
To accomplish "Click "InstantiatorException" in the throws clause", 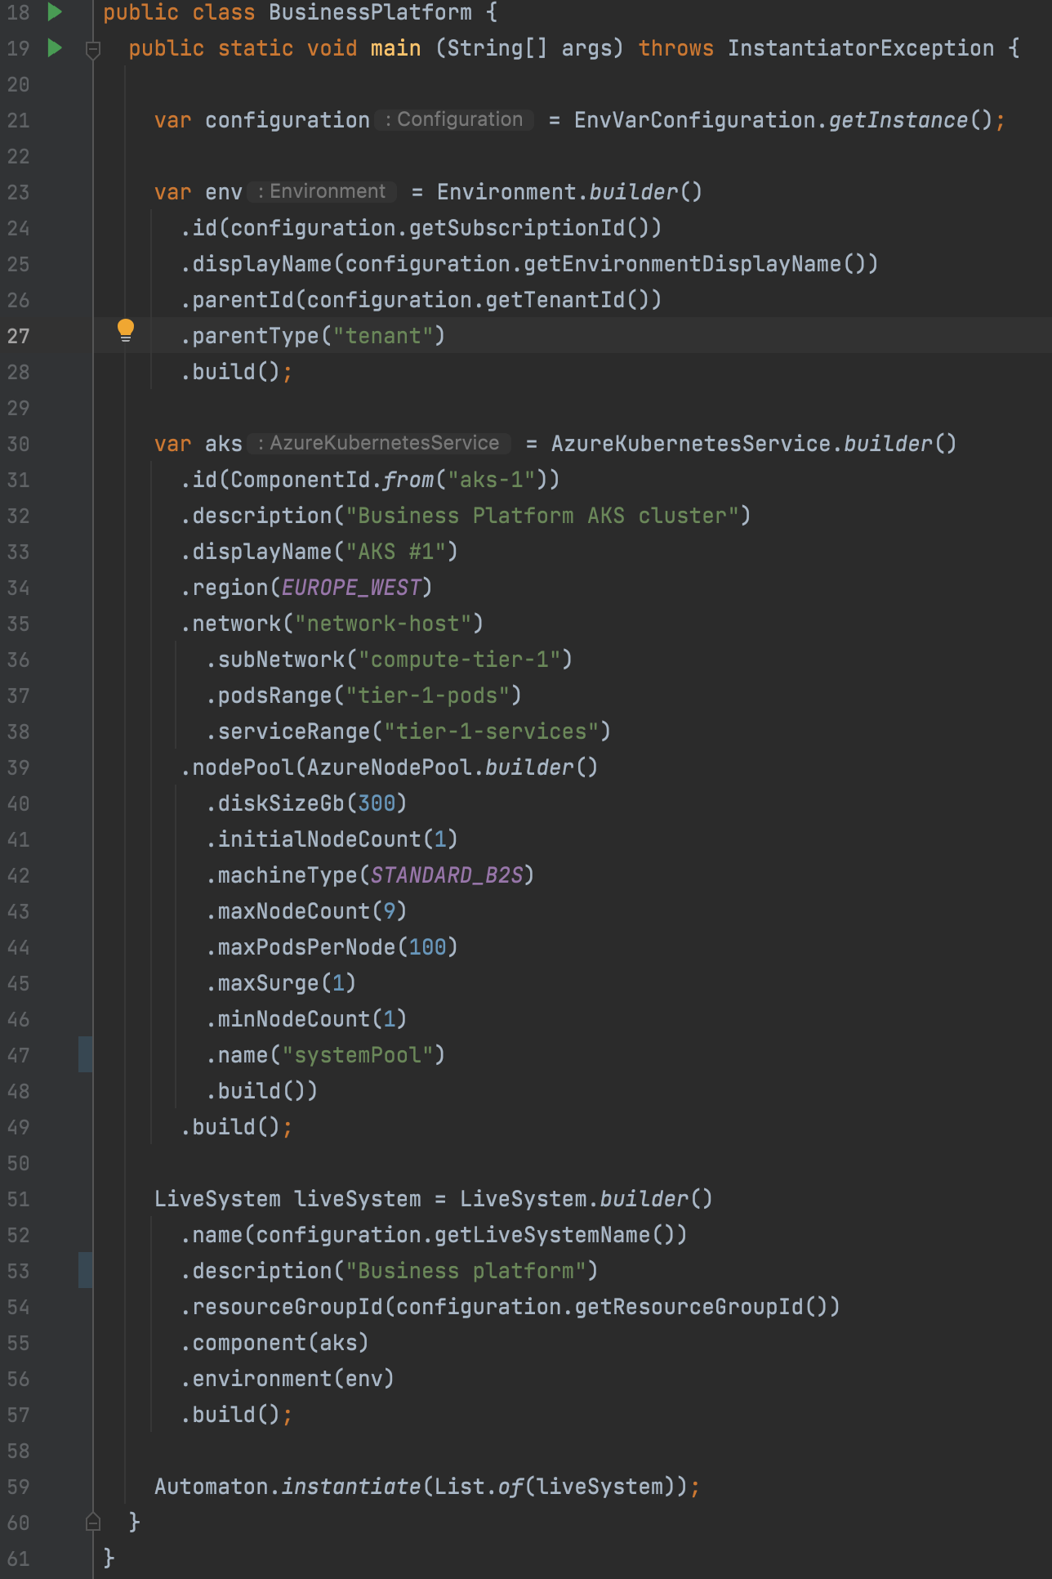I will click(861, 48).
